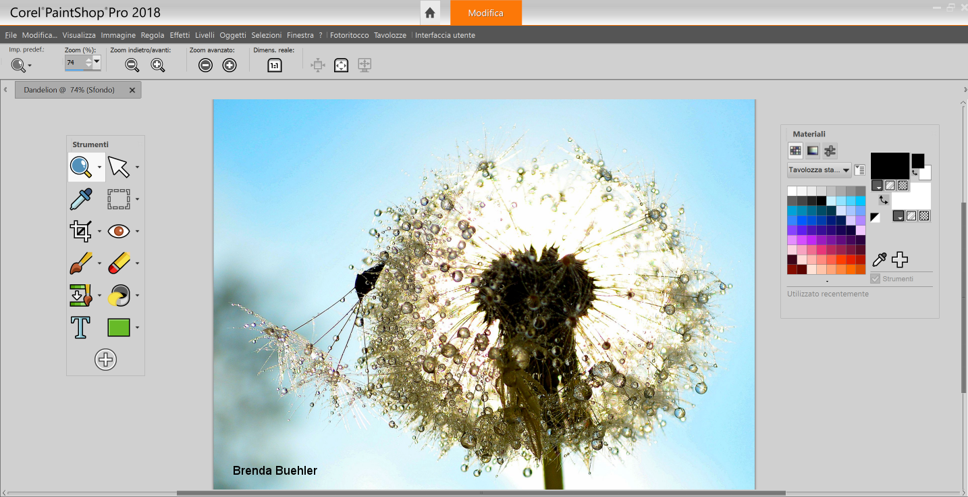Pick the cyan swatch in the palette

coord(860,201)
